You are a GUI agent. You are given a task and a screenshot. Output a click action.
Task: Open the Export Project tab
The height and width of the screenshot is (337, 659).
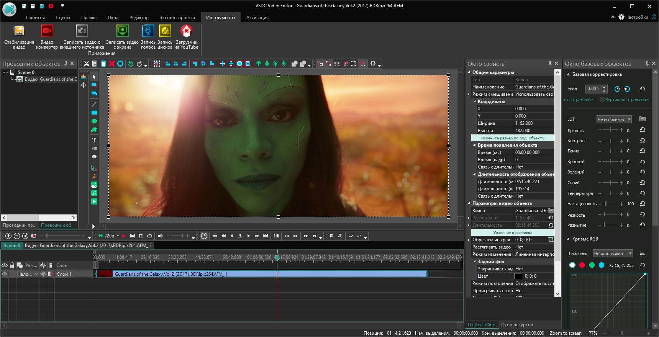click(177, 18)
